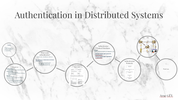
Task: Open the PKI topic circle
Action: coord(148,47)
